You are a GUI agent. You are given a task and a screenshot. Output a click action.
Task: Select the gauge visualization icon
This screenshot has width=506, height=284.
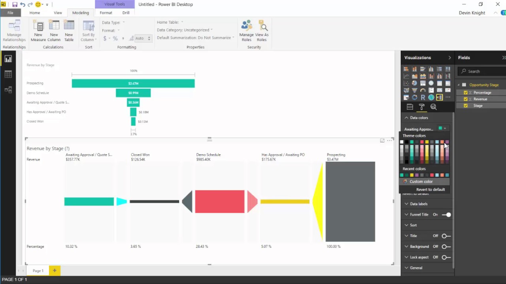point(423,90)
